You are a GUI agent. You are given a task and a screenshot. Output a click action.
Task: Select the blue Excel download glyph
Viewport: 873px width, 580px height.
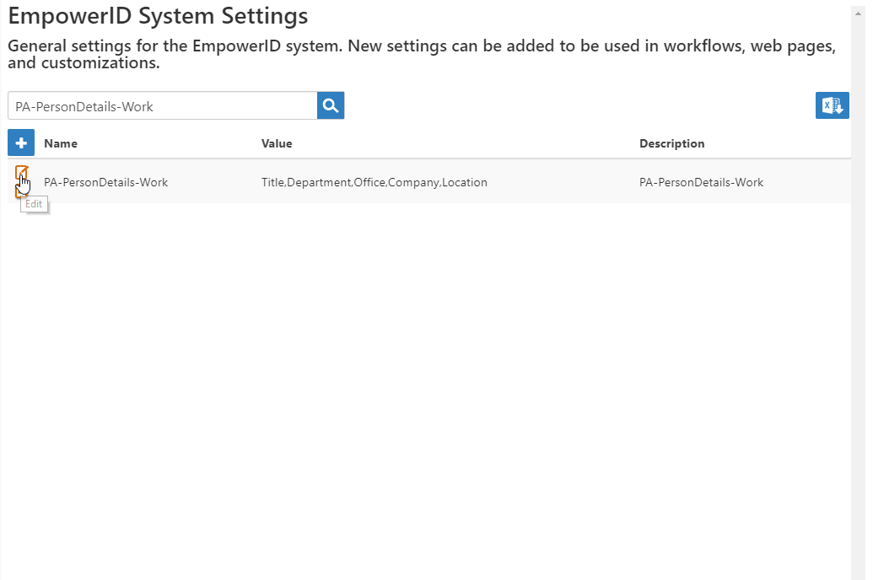click(832, 105)
